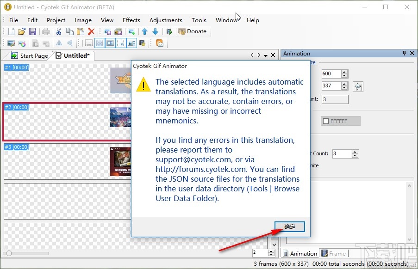Click the status bar toggle icon in the toolbar
418x269 pixels.
click(89, 43)
